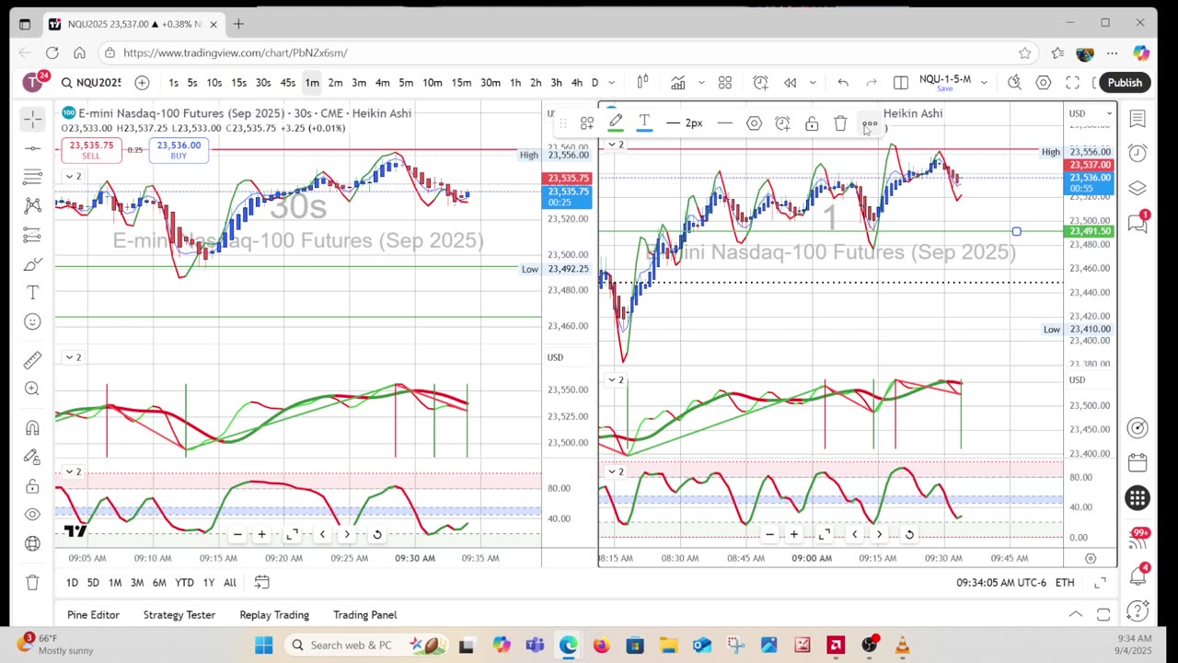Undo the last chart action
The height and width of the screenshot is (663, 1178).
pos(843,83)
